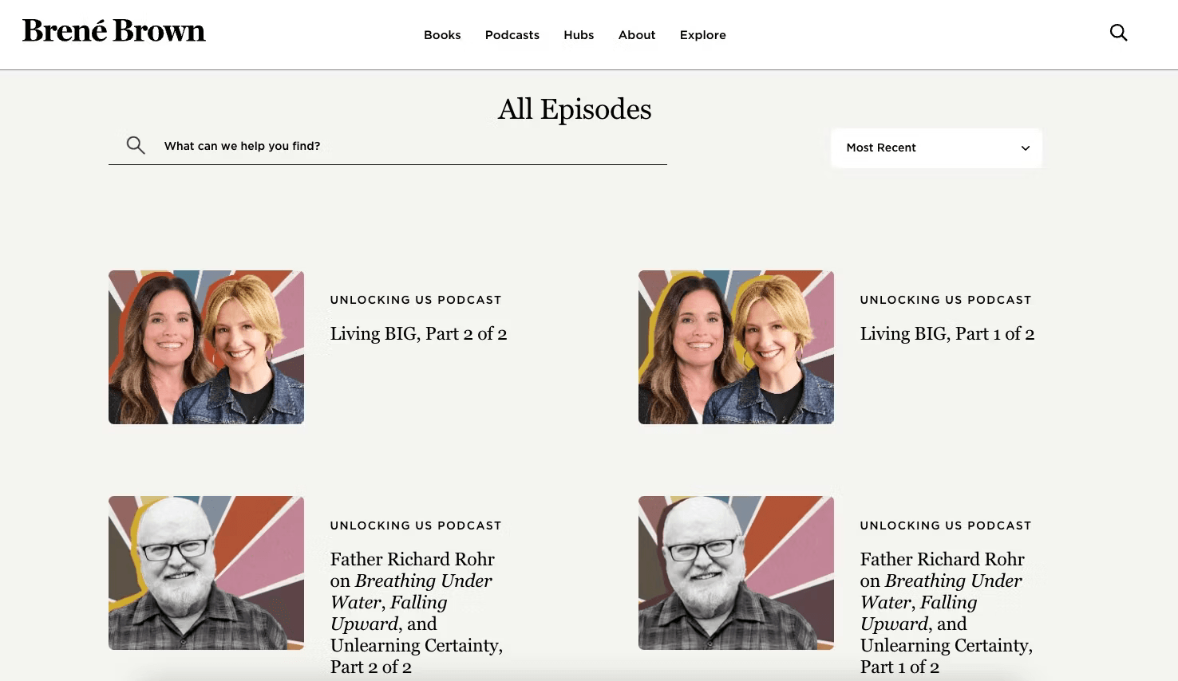Open the Explore menu
Image resolution: width=1178 pixels, height=681 pixels.
703,35
